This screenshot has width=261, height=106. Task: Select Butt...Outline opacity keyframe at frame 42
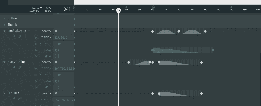tap(129, 62)
